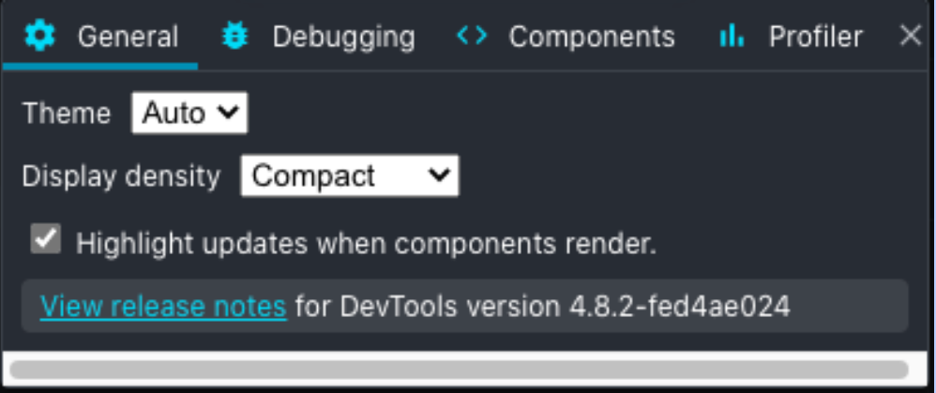Click the 'Highlight updates when components render' label

pyautogui.click(x=367, y=244)
